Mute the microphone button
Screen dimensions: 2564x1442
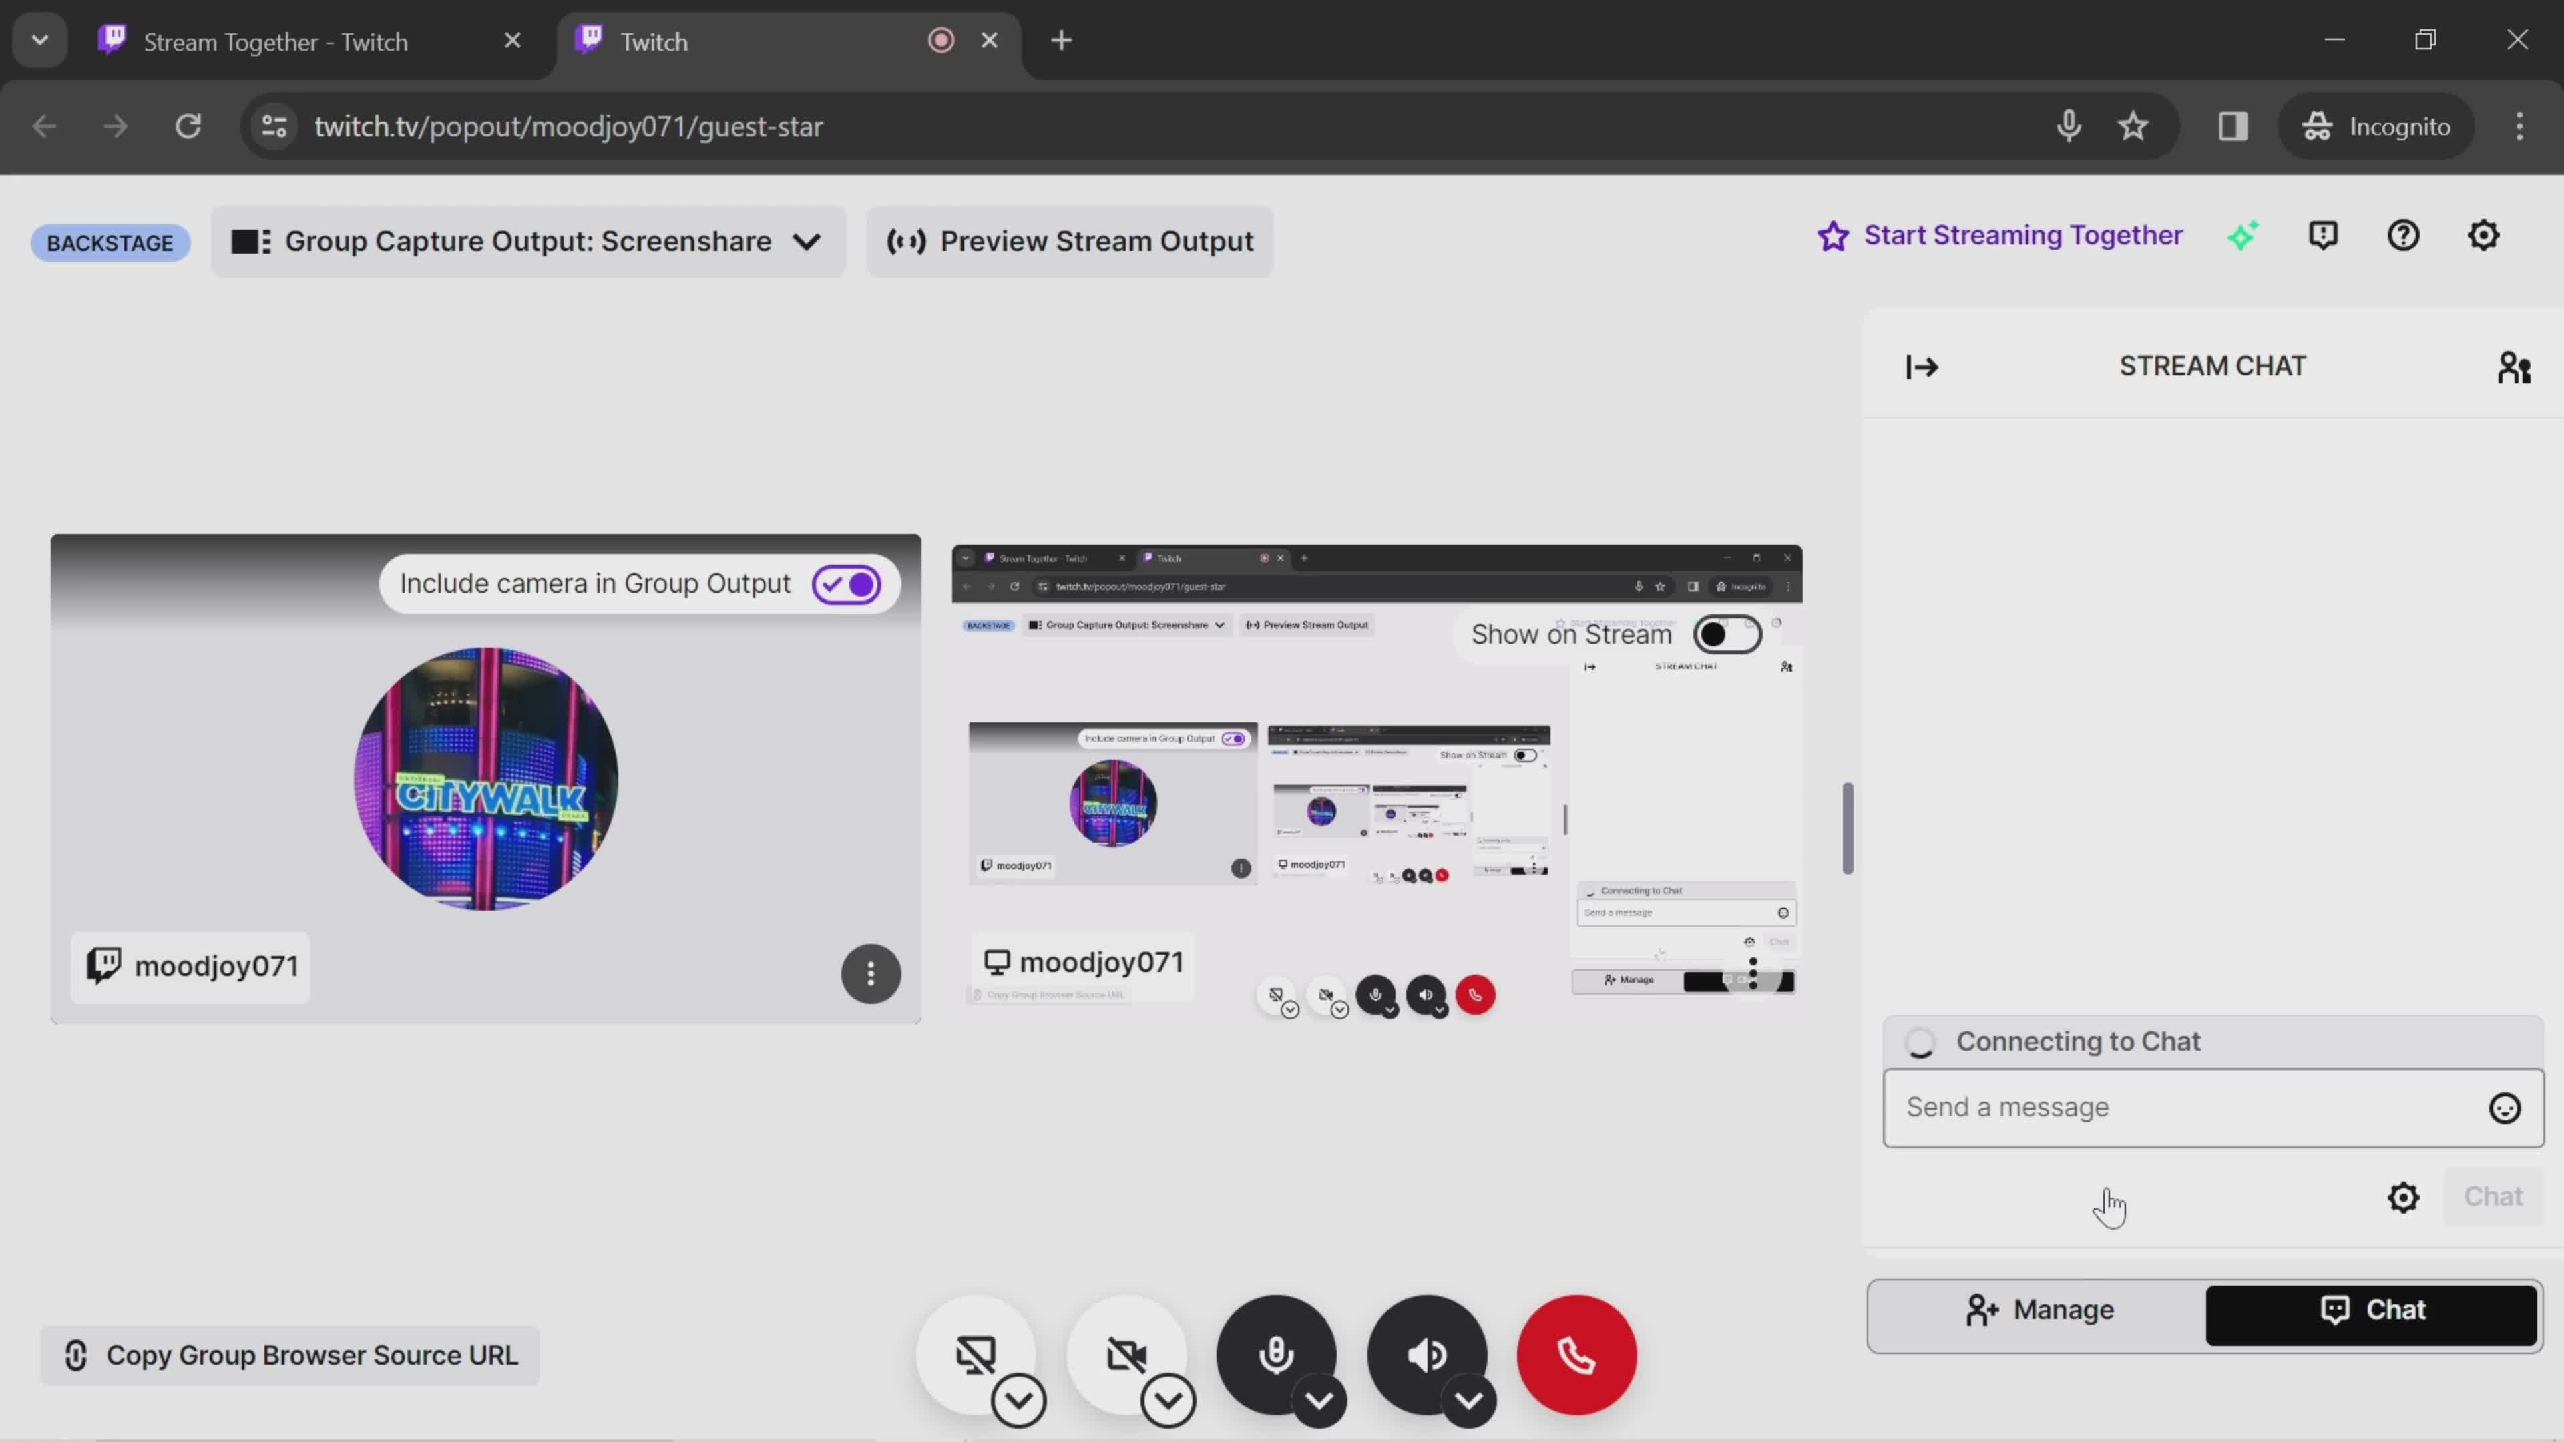[1276, 1355]
